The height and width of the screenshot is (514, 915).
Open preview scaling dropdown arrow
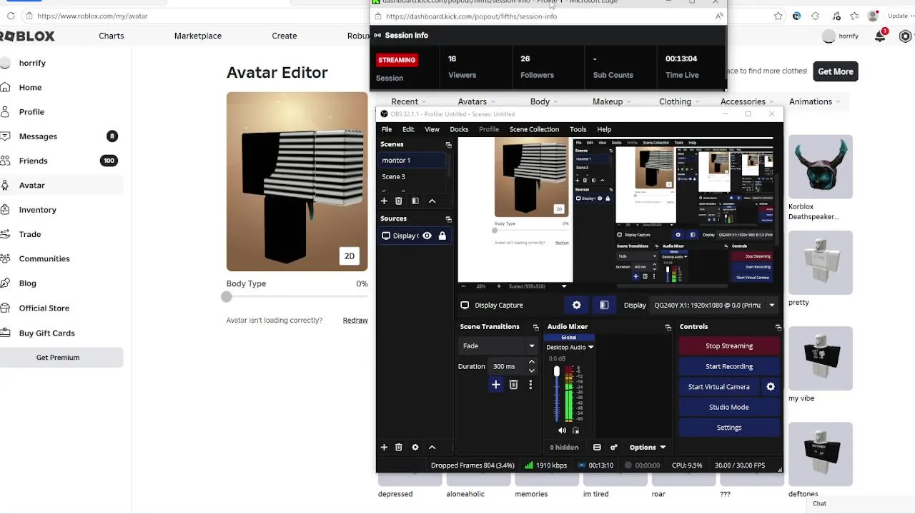pyautogui.click(x=564, y=286)
